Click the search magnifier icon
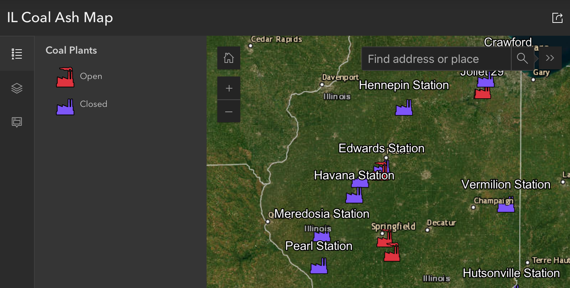 pyautogui.click(x=522, y=59)
